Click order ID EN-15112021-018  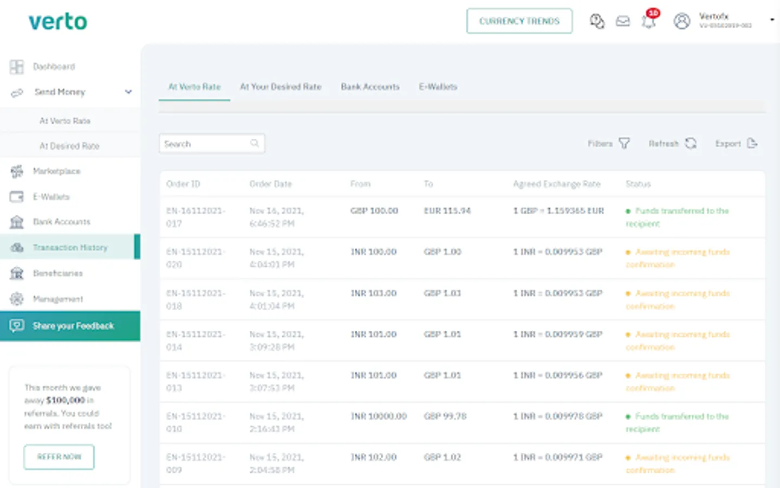pyautogui.click(x=196, y=299)
